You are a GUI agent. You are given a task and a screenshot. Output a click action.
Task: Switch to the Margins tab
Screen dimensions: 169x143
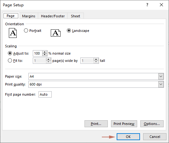point(29,16)
